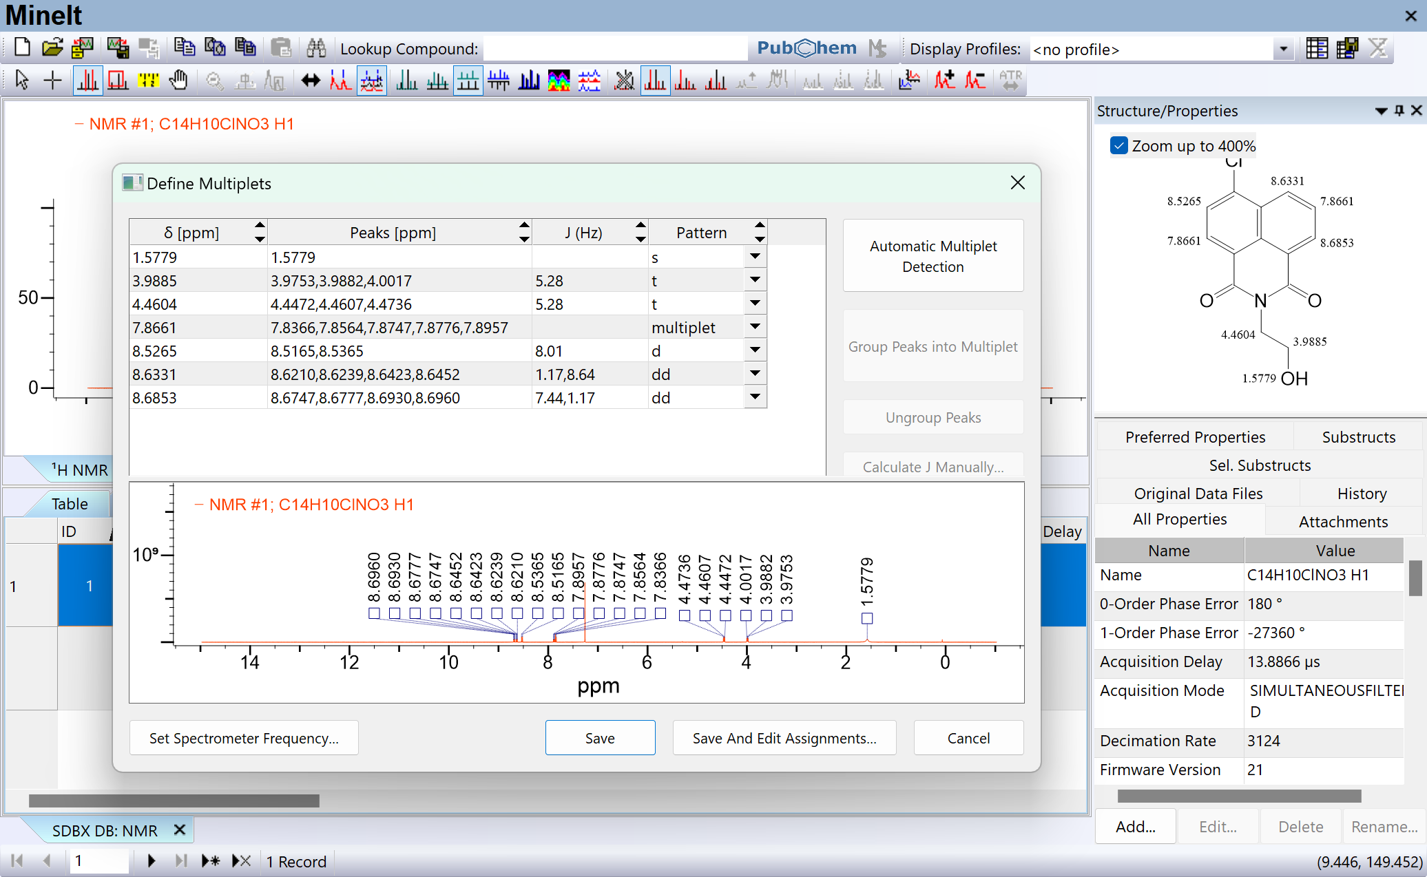Open Pattern dropdown for 1.5779 row
This screenshot has height=877, width=1427.
(x=755, y=257)
